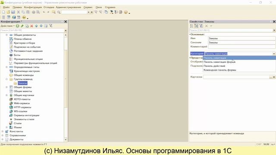Move item up in configuration tree
The height and width of the screenshot is (155, 276).
(x=36, y=26)
